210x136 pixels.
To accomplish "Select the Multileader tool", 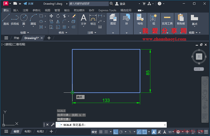I will [x=100, y=21].
